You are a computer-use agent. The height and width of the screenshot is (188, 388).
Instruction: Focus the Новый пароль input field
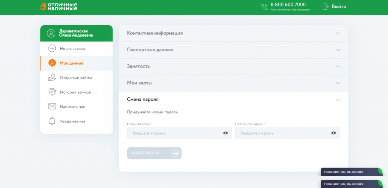(174, 133)
